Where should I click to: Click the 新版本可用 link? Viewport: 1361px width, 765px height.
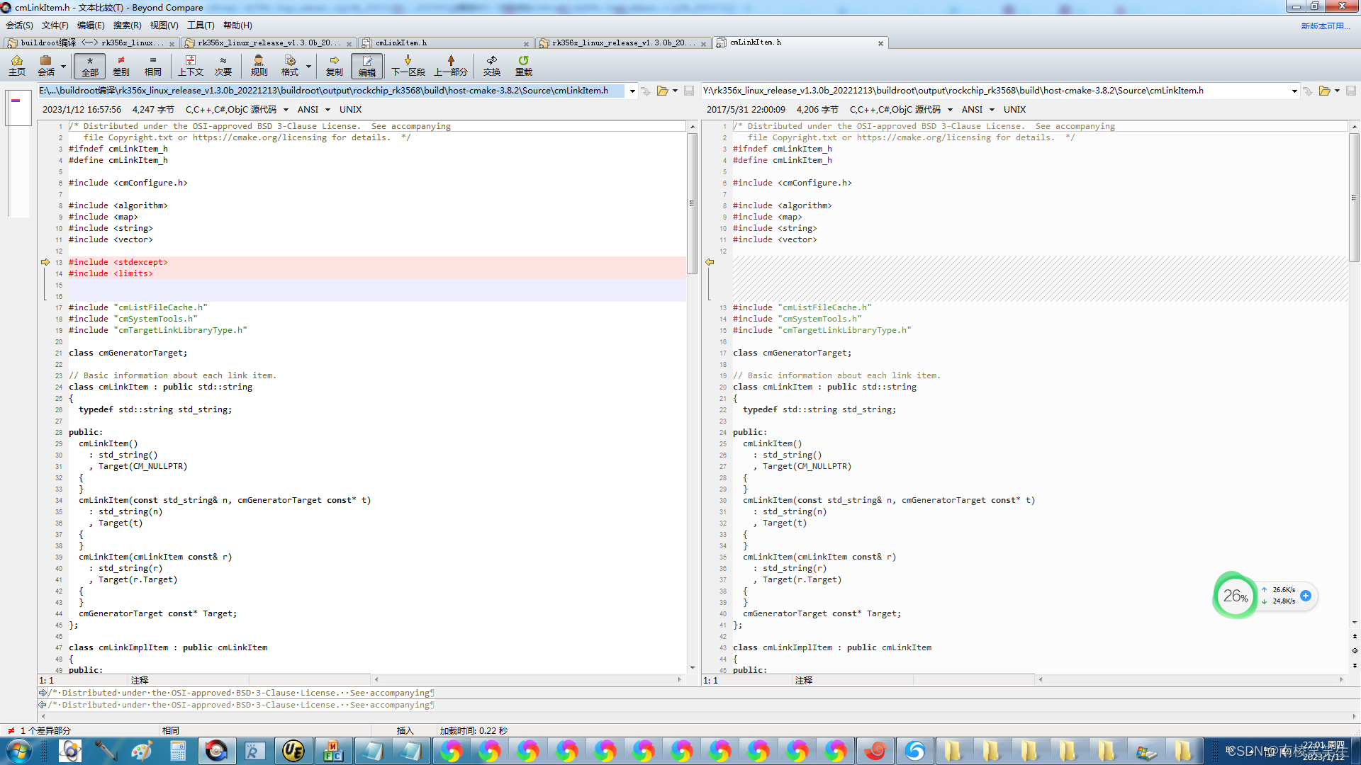(x=1324, y=25)
